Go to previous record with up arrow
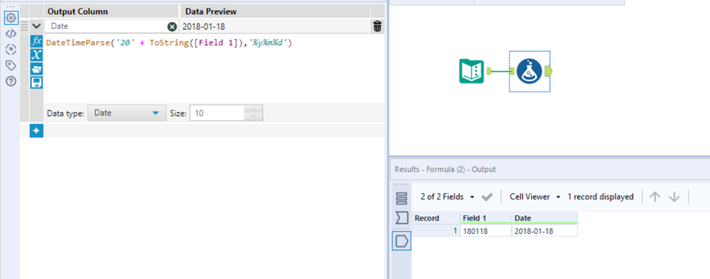This screenshot has width=710, height=279. [655, 197]
